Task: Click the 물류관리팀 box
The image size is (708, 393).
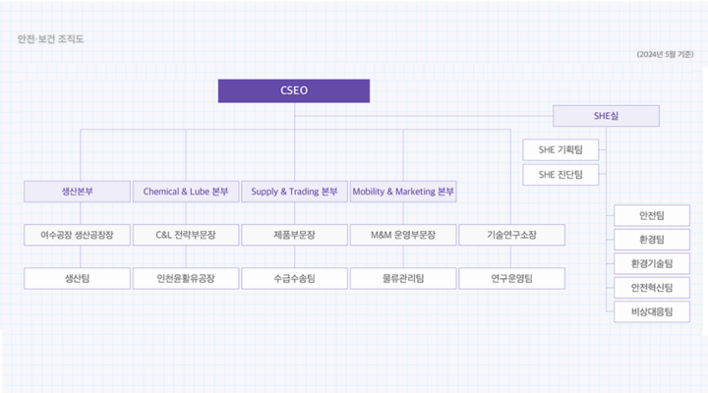Action: [403, 278]
